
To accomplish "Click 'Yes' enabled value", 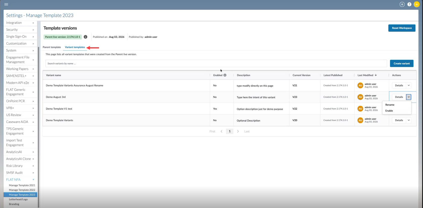I will (x=215, y=109).
